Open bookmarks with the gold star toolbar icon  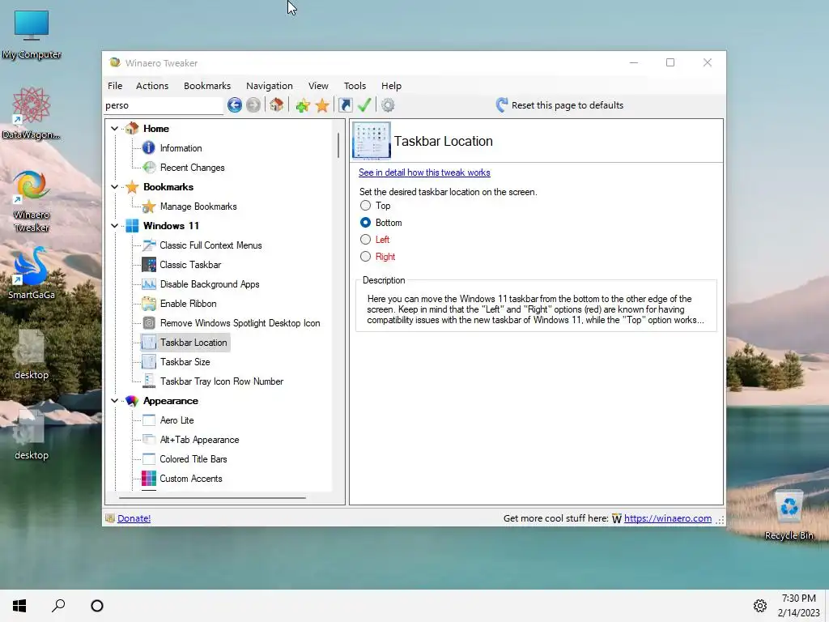(x=322, y=105)
